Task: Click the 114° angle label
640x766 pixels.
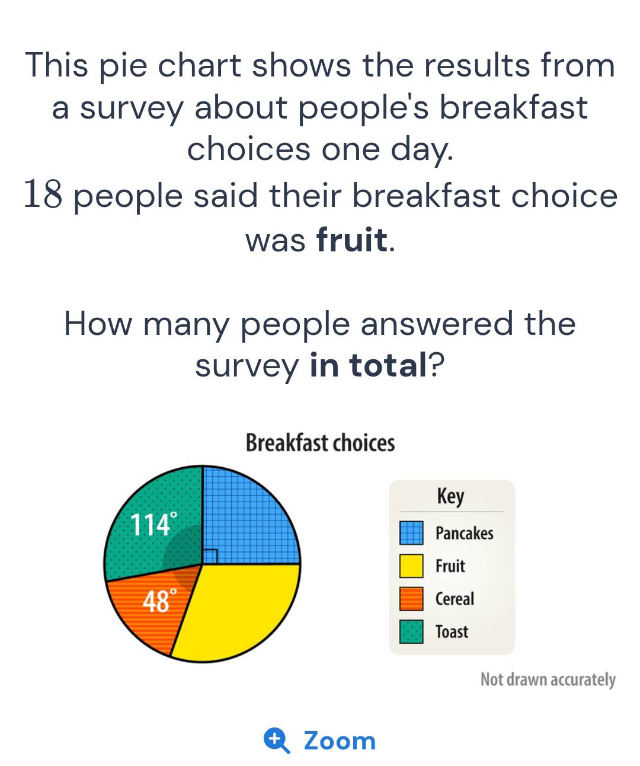Action: (153, 524)
